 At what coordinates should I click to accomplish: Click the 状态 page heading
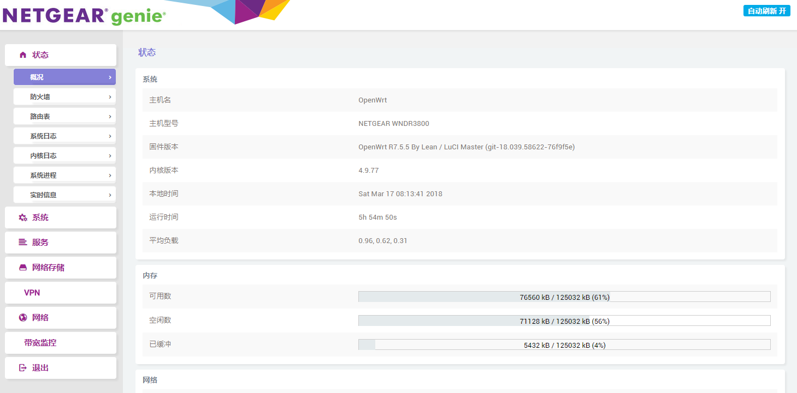[147, 52]
